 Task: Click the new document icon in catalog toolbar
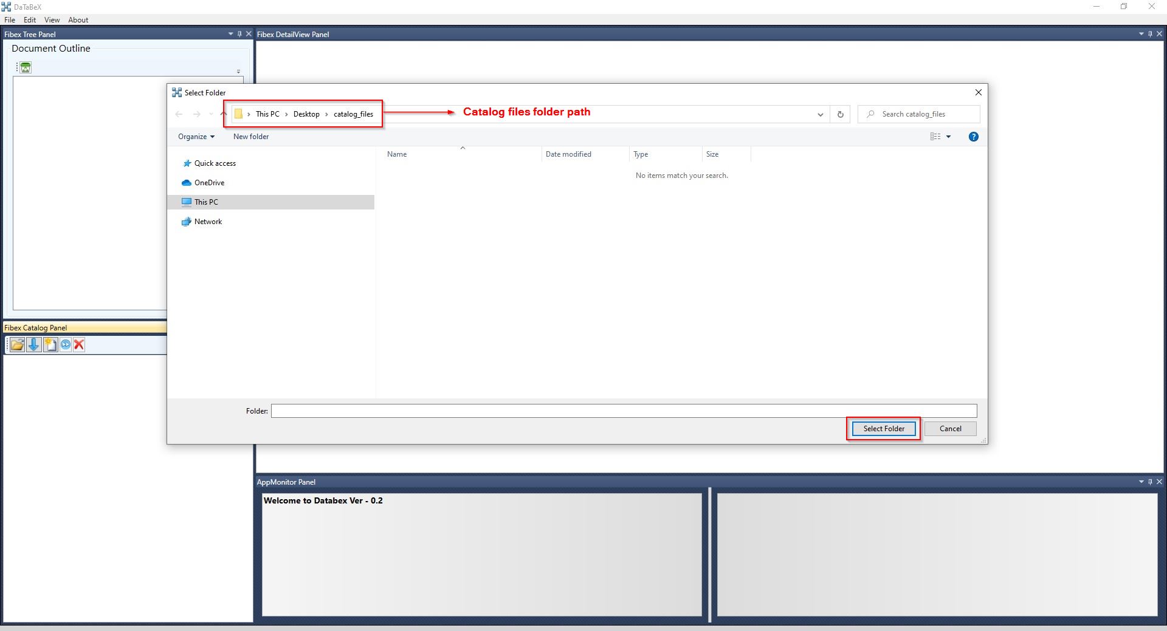tap(50, 345)
